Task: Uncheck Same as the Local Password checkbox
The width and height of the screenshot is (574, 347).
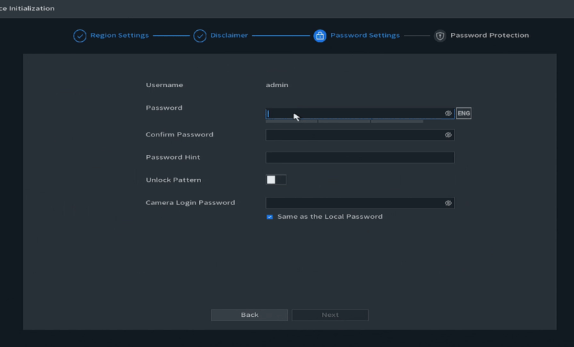Action: (x=270, y=217)
